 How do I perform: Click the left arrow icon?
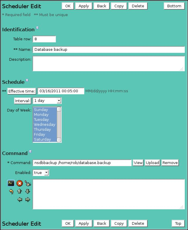coord(20,200)
